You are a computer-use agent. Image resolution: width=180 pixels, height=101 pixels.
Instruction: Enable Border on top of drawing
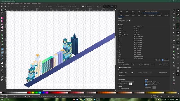[146, 83]
